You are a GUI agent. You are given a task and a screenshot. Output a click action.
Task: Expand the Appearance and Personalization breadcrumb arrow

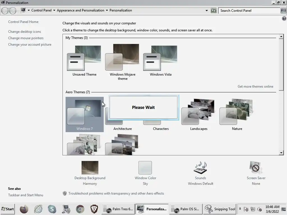[107, 10]
